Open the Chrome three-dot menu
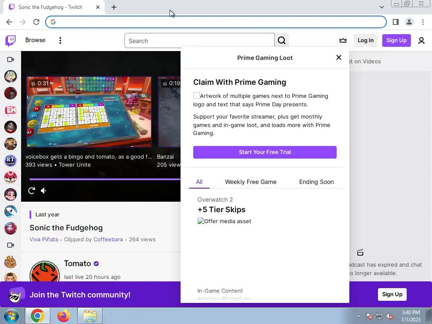This screenshot has height=324, width=432. click(423, 22)
